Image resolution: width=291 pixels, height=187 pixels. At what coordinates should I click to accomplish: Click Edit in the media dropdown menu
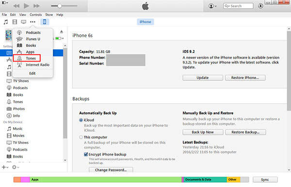tap(32, 73)
